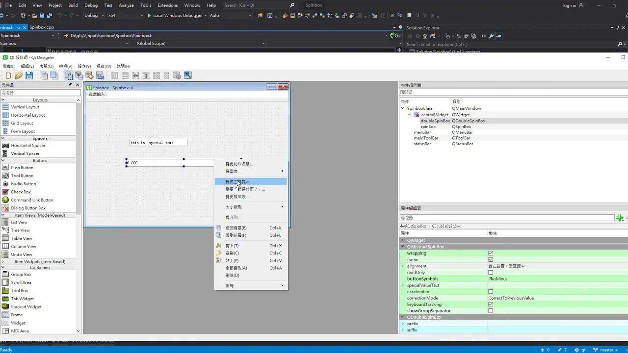Click the widget box filter field

(39, 92)
